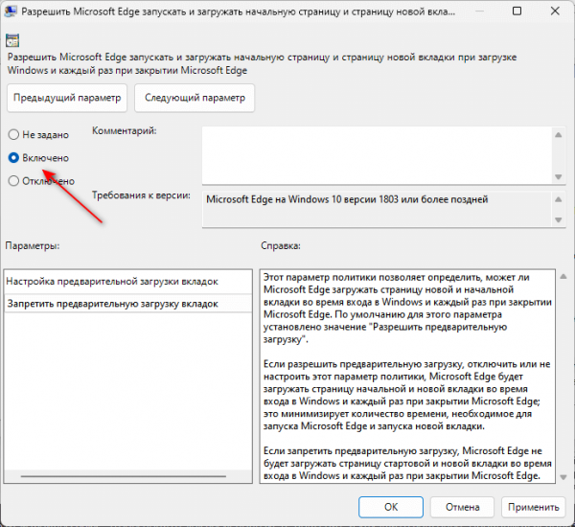575x527 pixels.
Task: Click the comment box scroll down arrow
Action: coord(558,176)
